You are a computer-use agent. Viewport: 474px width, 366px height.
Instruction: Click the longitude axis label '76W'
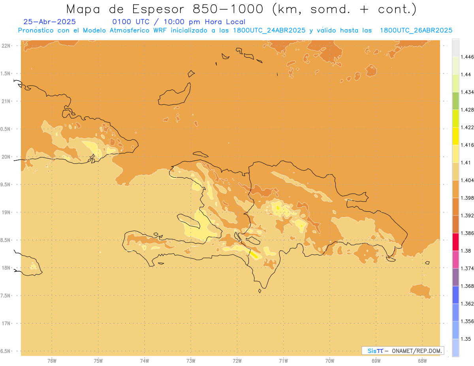(x=52, y=361)
